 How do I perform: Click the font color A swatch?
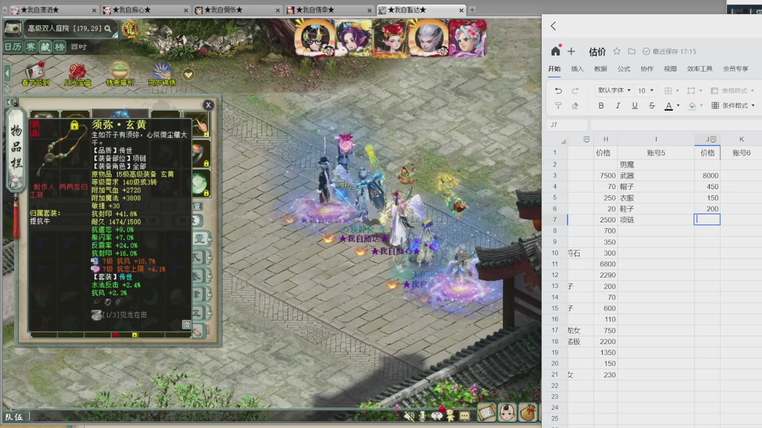pos(669,105)
